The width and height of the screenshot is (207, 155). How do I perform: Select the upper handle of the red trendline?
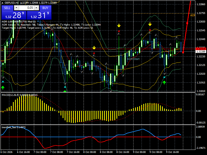[187, 23]
